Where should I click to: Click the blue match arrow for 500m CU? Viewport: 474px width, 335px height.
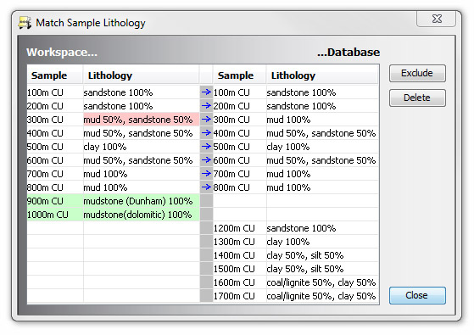coord(206,147)
